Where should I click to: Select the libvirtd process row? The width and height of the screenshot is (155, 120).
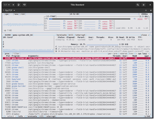[77, 112]
